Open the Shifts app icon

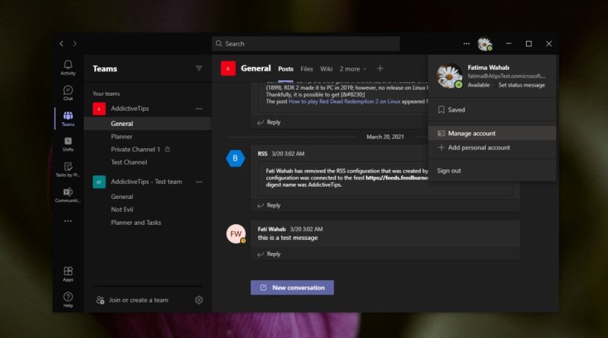[x=68, y=144]
